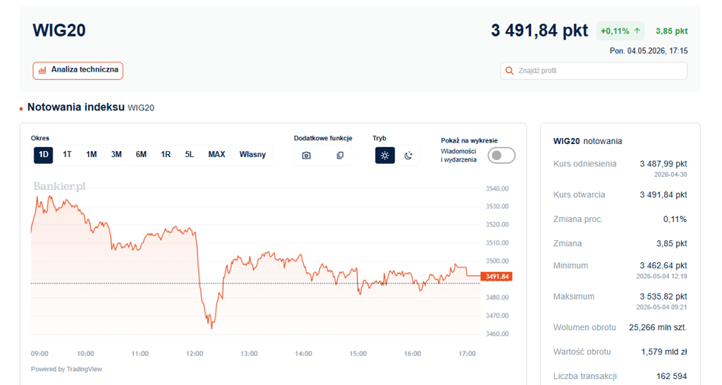This screenshot has width=722, height=385.
Task: Click the green up arrow change badge
Action: pos(620,31)
